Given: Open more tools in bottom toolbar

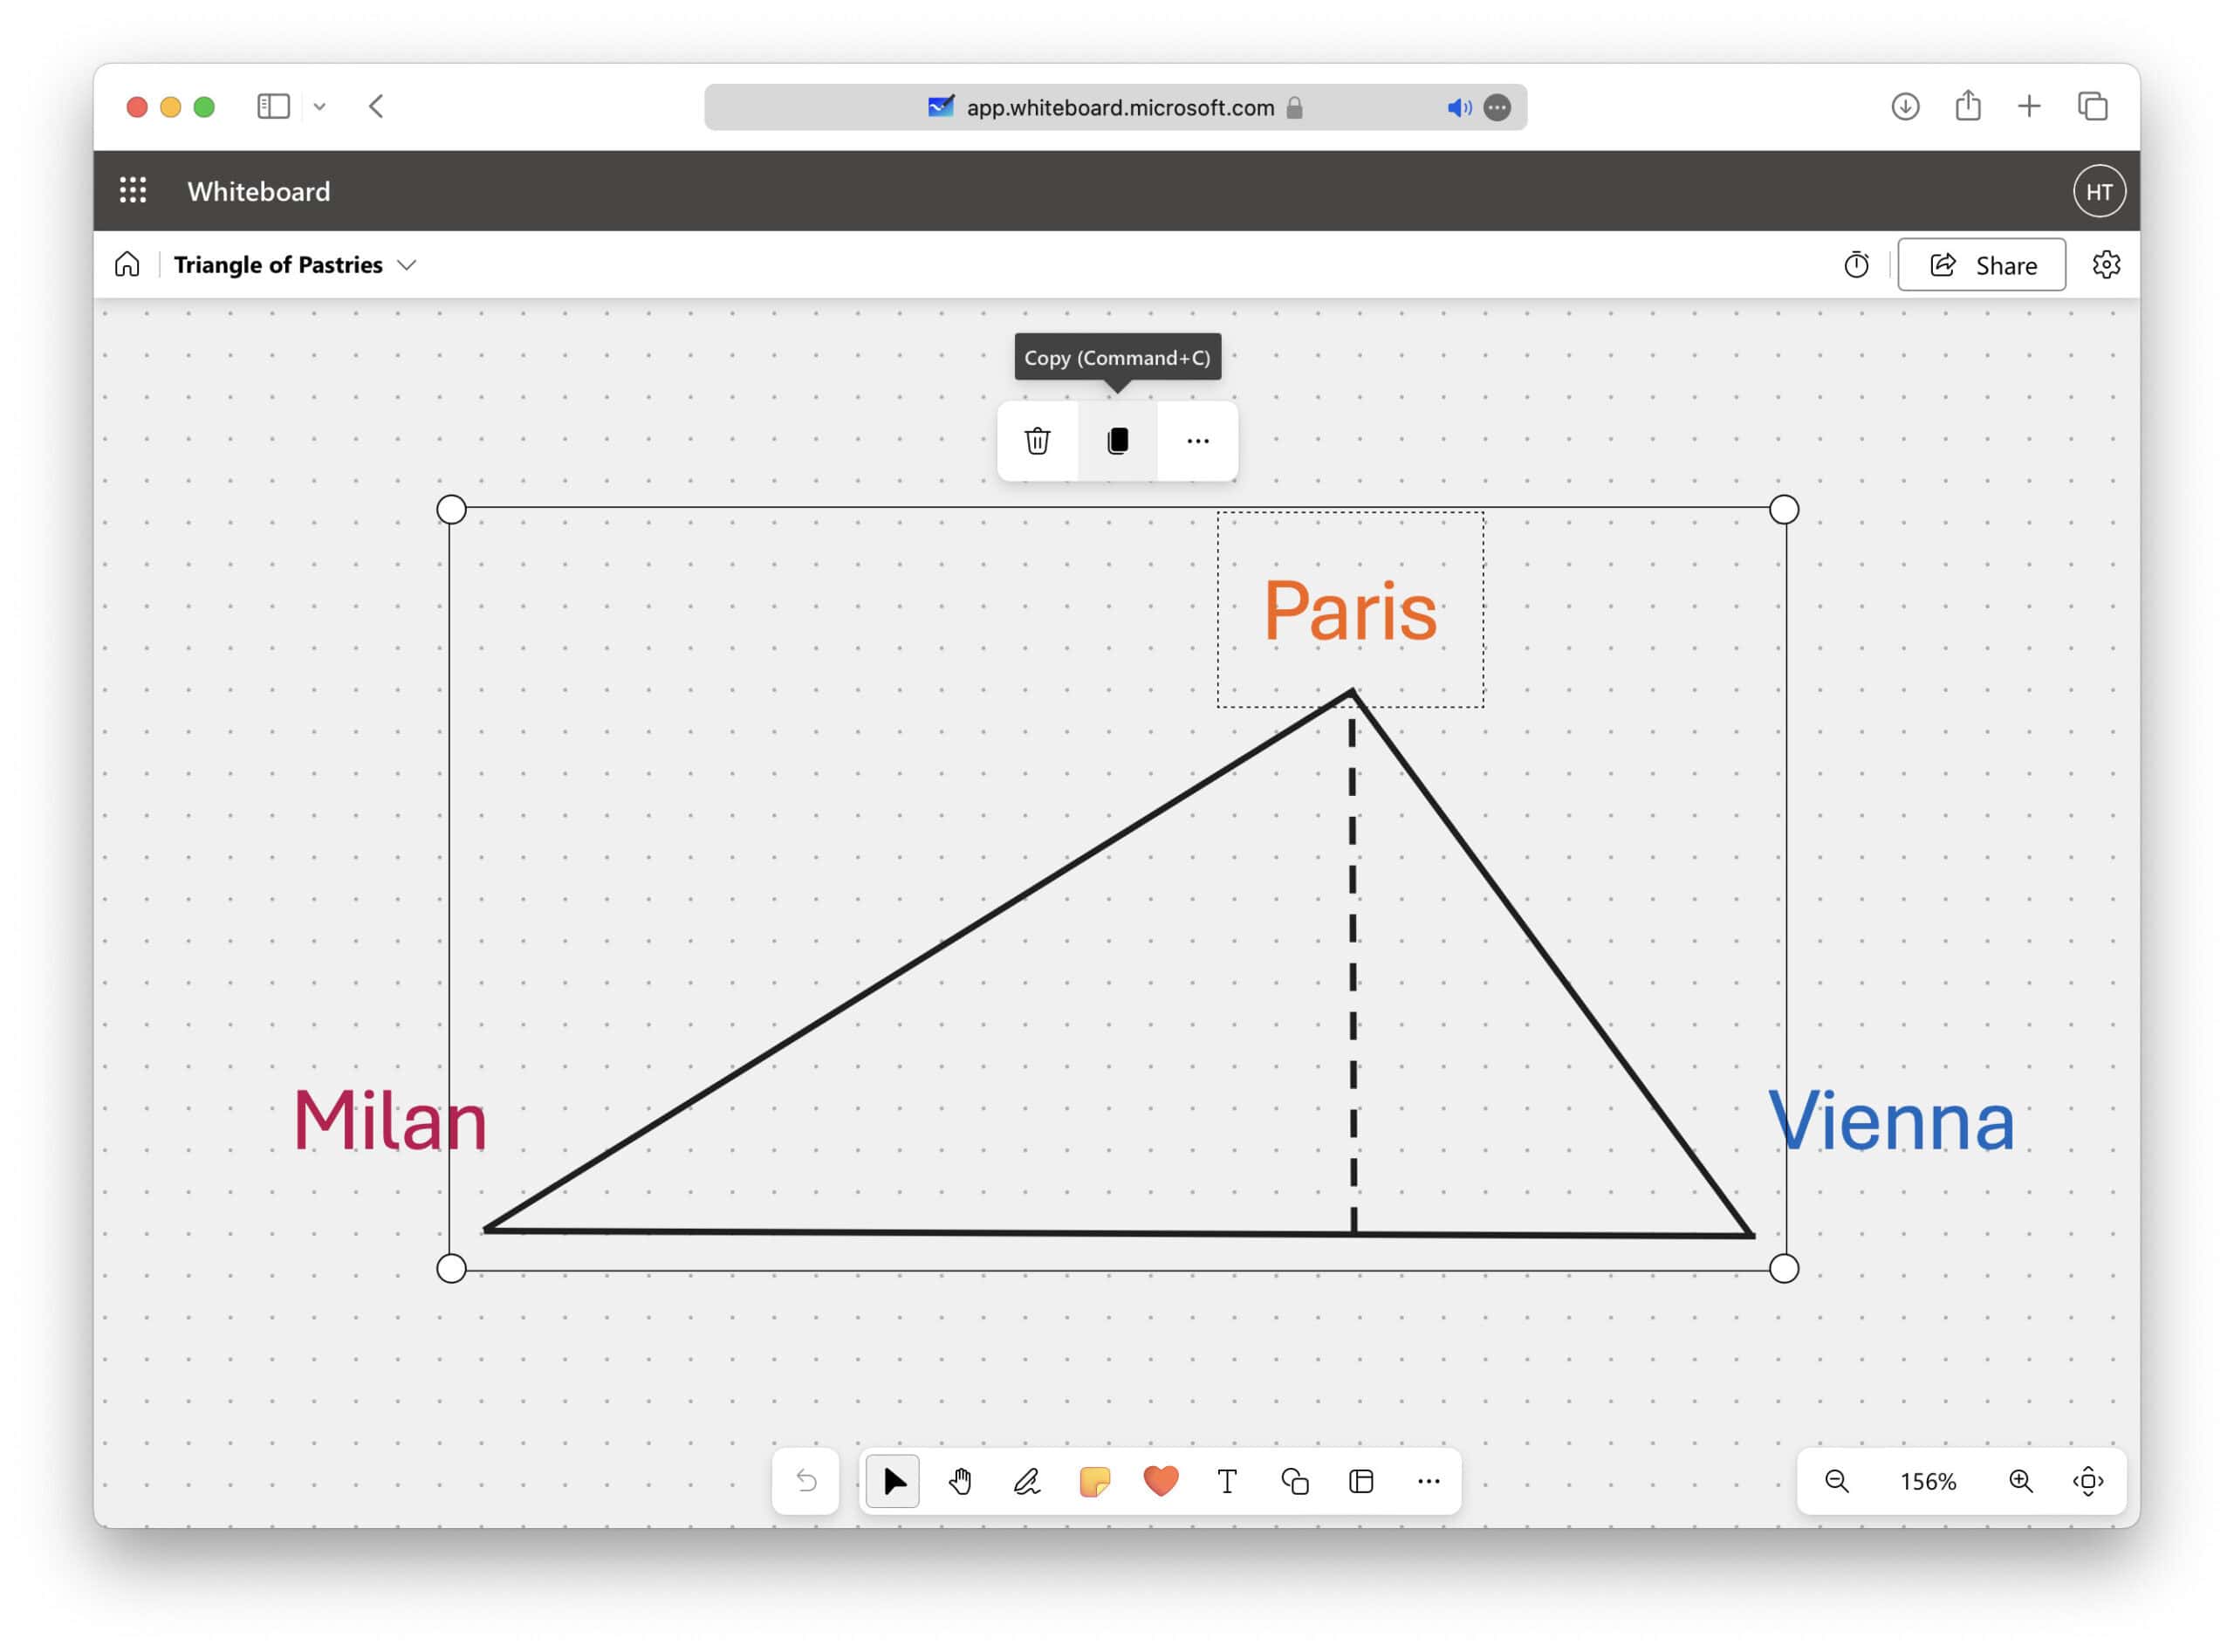Looking at the screenshot, I should [1428, 1481].
